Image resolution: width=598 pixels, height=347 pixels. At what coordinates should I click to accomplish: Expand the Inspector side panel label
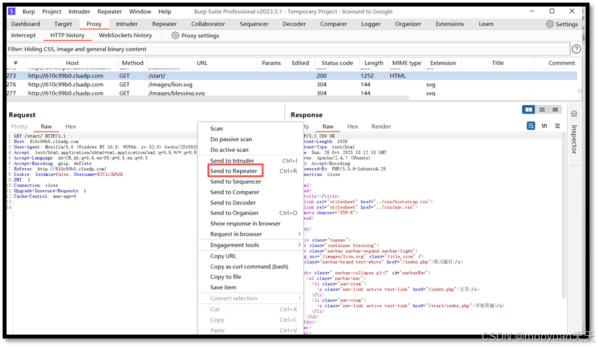click(574, 139)
